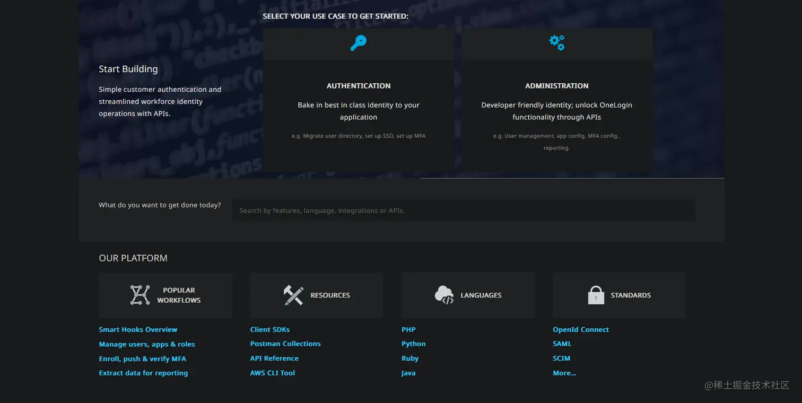Screen dimensions: 802x403
Task: Click 'Bake in best in class identity' description
Action: (x=359, y=111)
